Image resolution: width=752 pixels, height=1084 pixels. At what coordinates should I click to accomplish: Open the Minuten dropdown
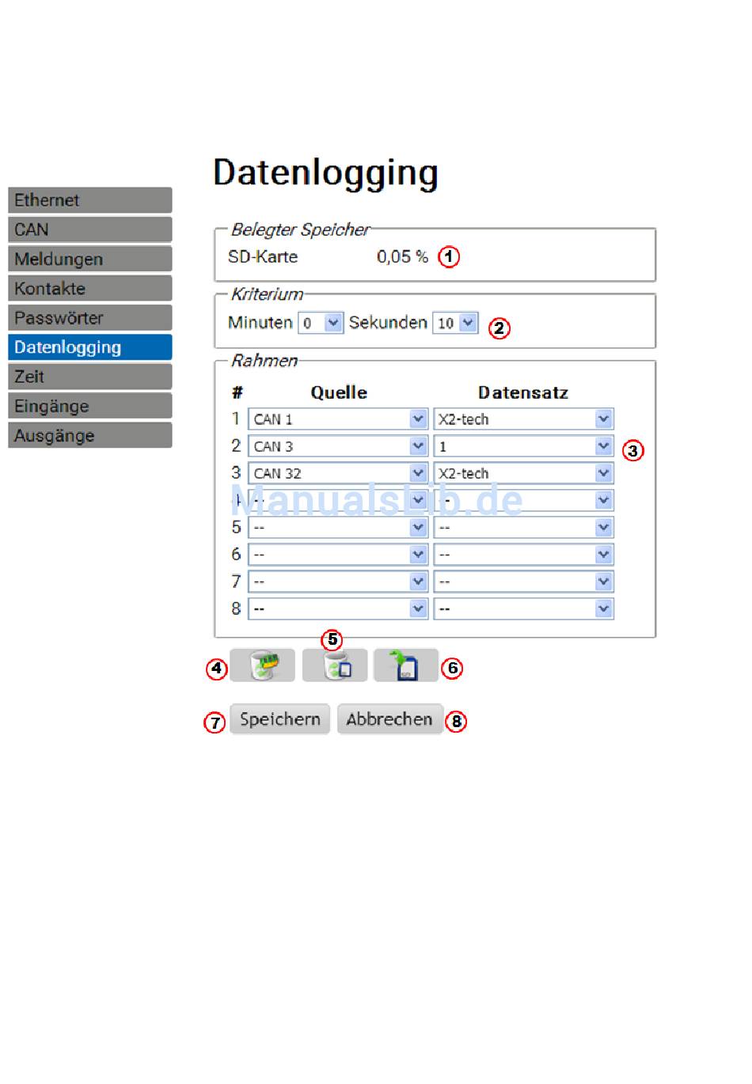click(321, 323)
